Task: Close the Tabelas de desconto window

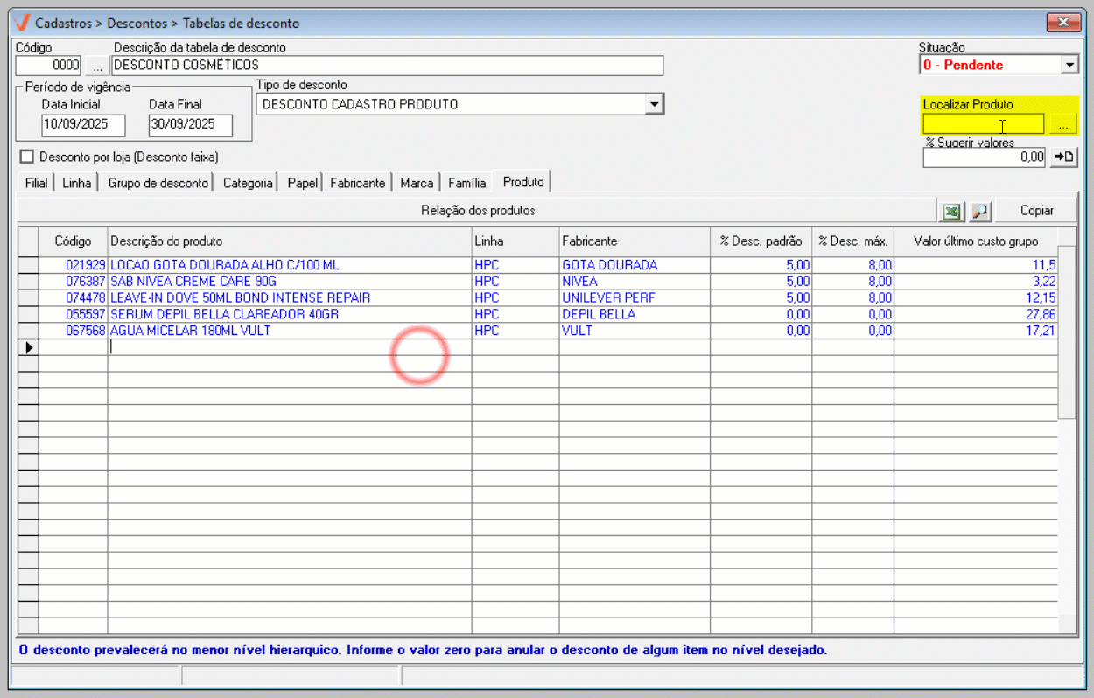Action: 1063,22
